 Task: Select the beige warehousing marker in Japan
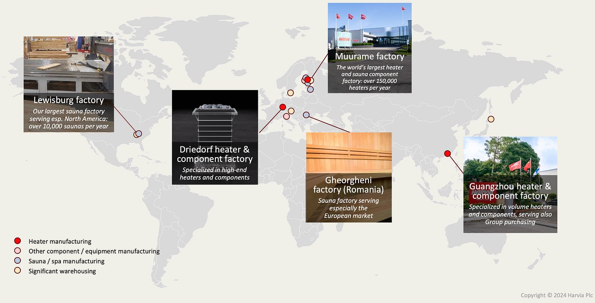(x=491, y=119)
